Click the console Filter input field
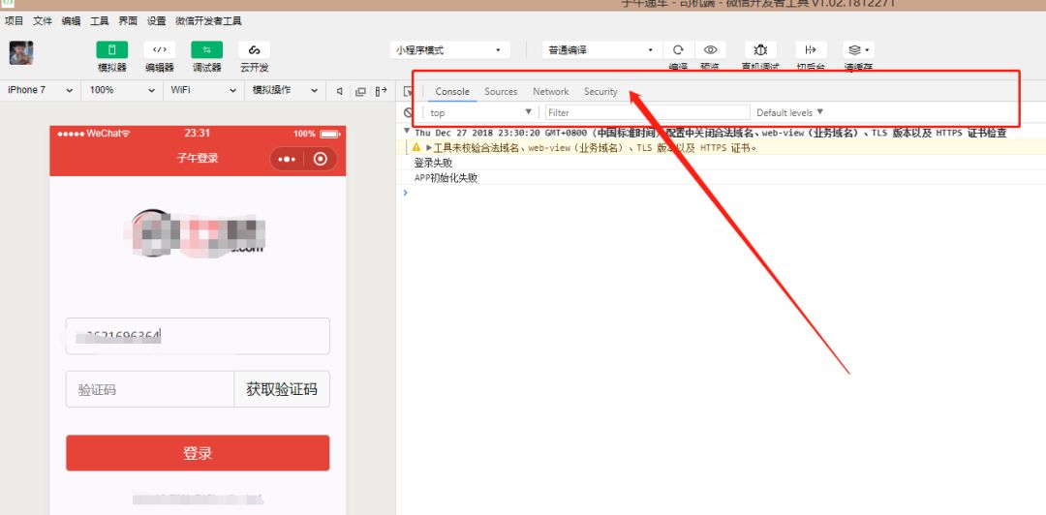 647,112
